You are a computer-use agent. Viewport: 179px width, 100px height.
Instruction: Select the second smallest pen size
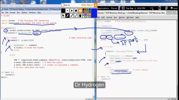pyautogui.click(x=67, y=11)
